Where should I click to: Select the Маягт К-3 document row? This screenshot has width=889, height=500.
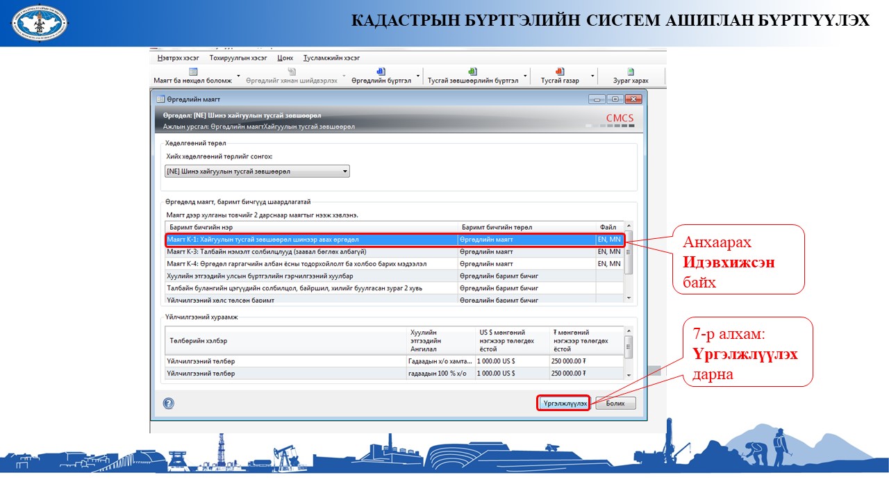click(313, 251)
